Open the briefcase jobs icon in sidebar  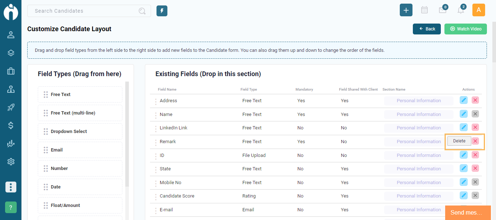click(11, 71)
